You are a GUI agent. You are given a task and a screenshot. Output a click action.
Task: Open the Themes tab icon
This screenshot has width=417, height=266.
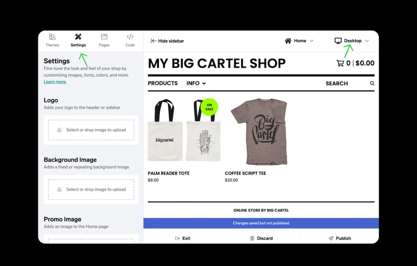[x=52, y=37]
